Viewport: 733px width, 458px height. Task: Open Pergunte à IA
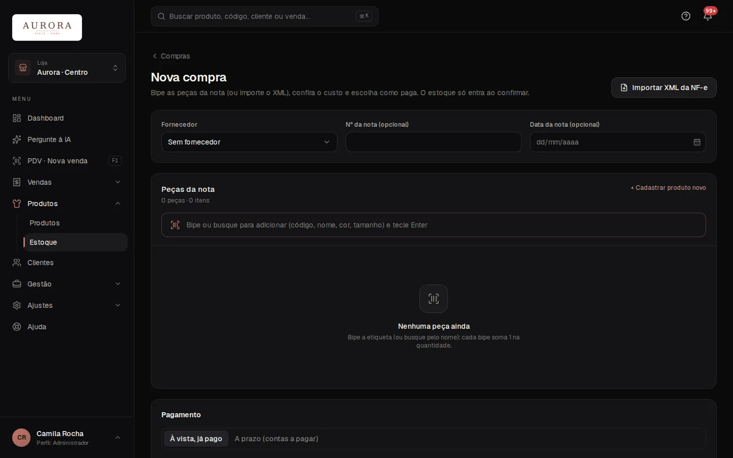pos(67,139)
